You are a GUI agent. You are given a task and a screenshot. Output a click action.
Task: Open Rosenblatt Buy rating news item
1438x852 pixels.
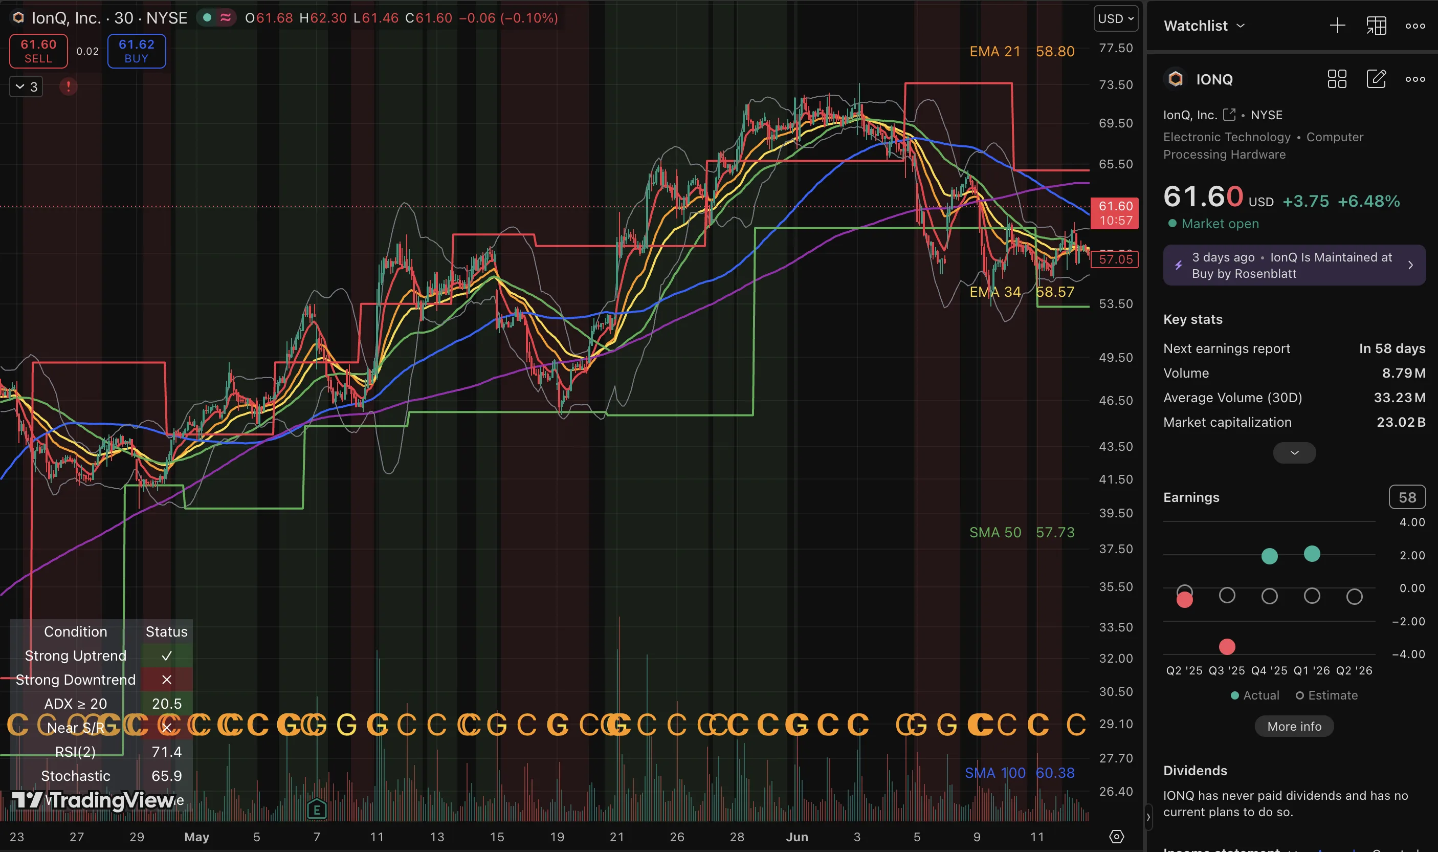[x=1294, y=265]
